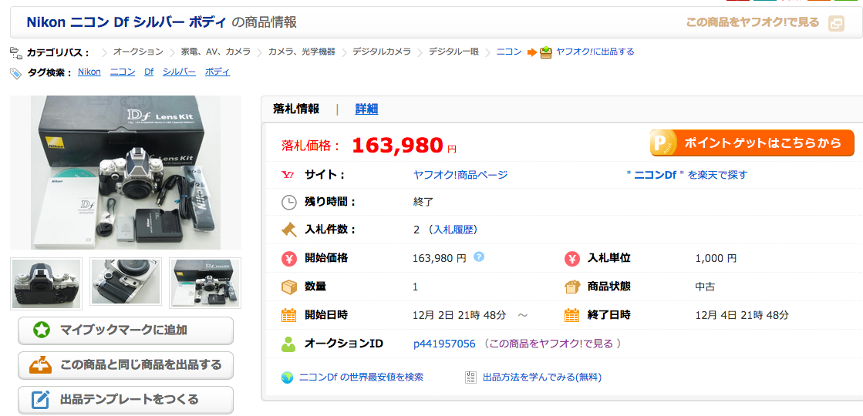Click the P point coin icon
863x416 pixels.
662,143
